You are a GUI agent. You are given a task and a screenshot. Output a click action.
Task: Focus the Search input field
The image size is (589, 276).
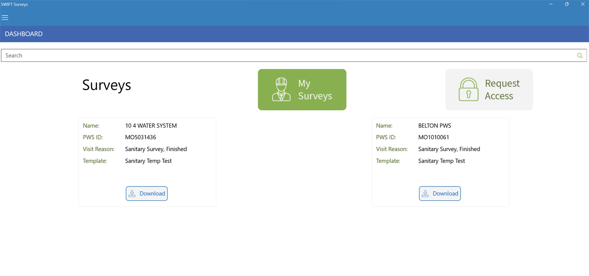[294, 55]
